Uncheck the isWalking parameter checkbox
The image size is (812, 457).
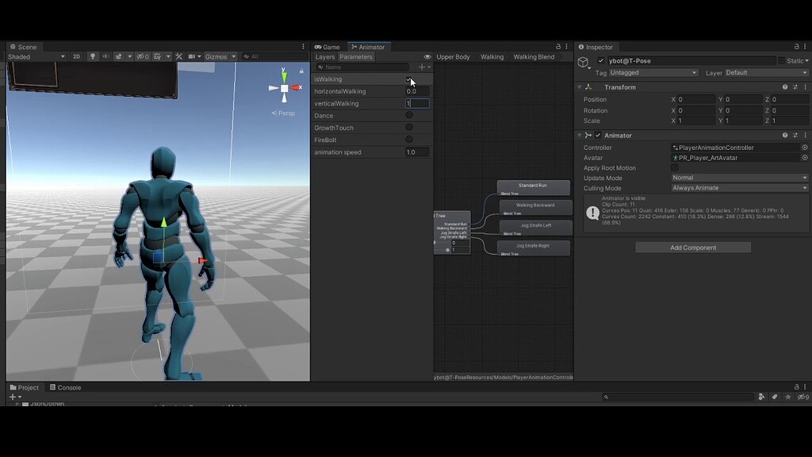tap(409, 79)
